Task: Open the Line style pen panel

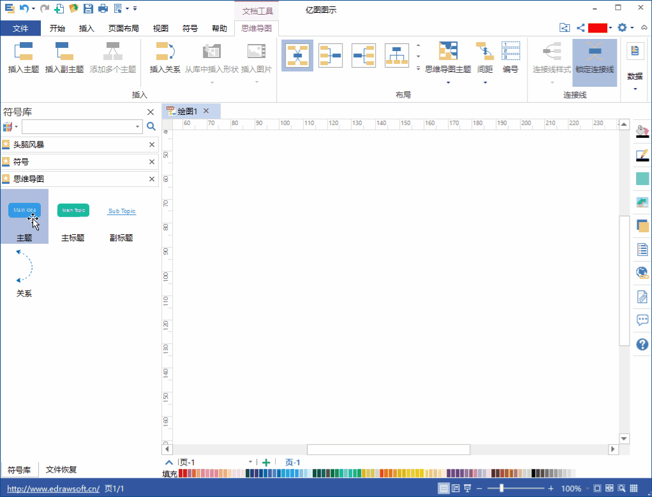Action: [x=642, y=156]
